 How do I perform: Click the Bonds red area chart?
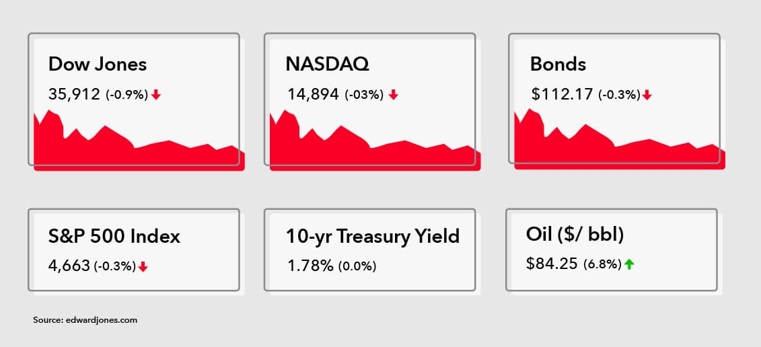[x=620, y=140]
